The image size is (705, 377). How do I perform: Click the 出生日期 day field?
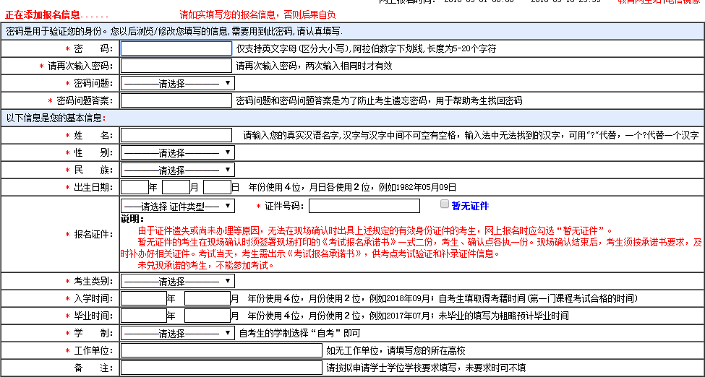217,187
